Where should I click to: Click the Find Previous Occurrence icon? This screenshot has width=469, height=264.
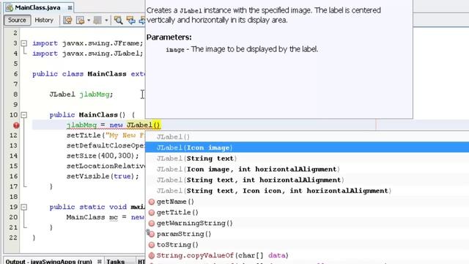coord(131,21)
